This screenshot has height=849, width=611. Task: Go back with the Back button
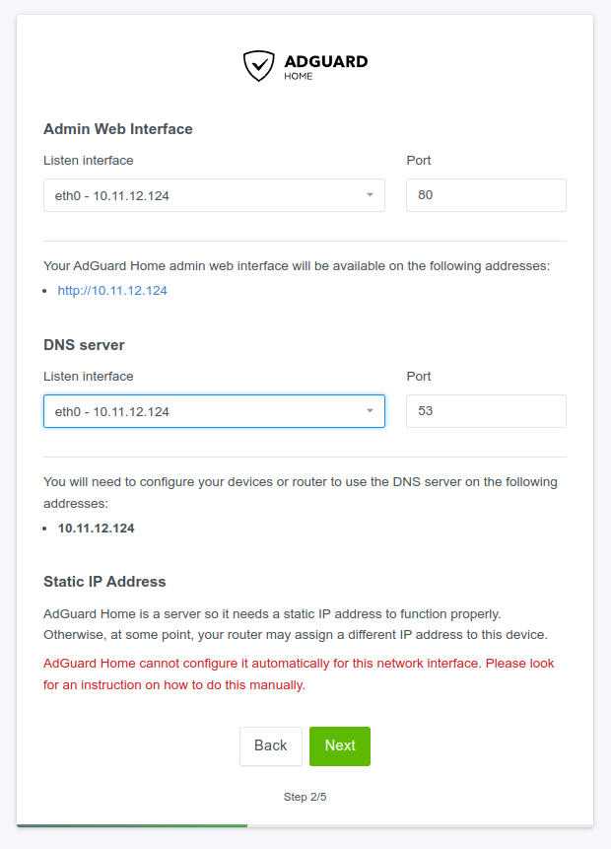pos(270,746)
